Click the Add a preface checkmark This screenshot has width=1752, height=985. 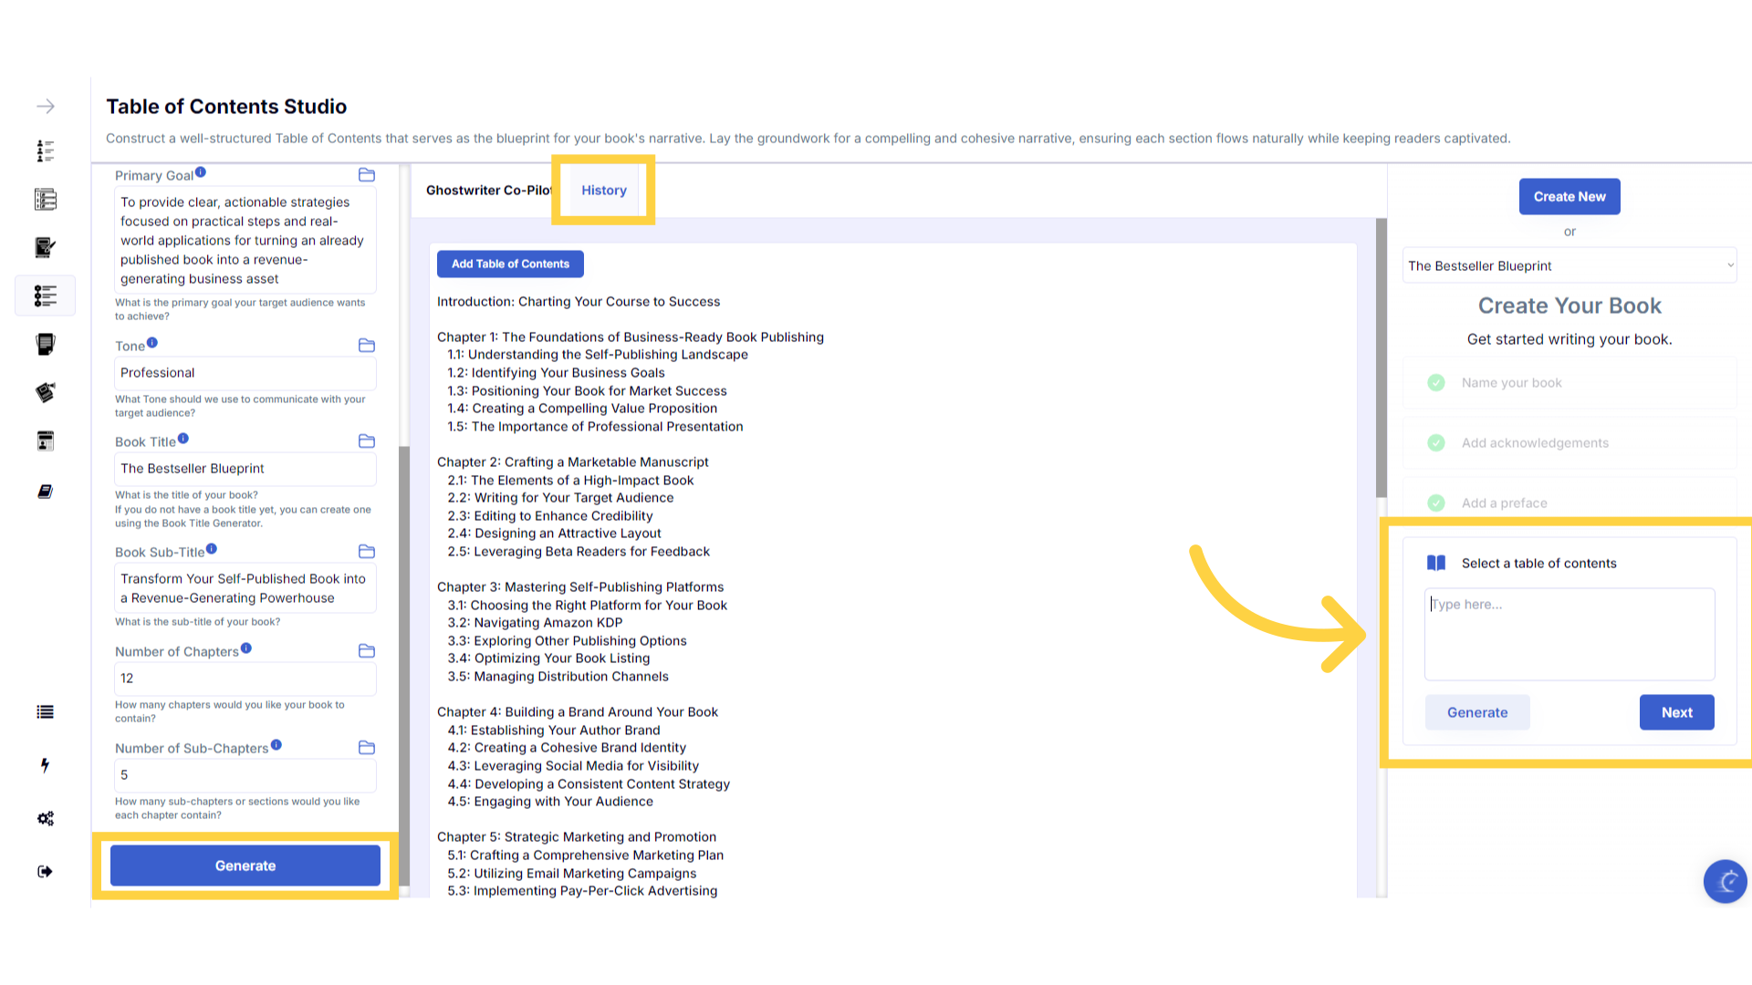[x=1436, y=503]
